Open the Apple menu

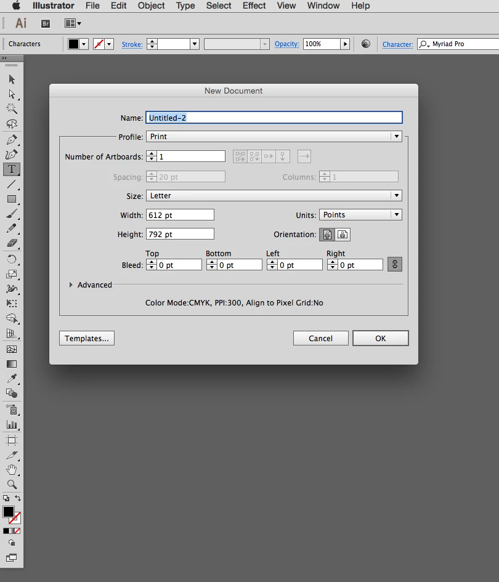pos(16,6)
